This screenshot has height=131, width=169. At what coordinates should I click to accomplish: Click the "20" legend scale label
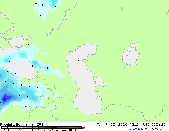(46, 130)
